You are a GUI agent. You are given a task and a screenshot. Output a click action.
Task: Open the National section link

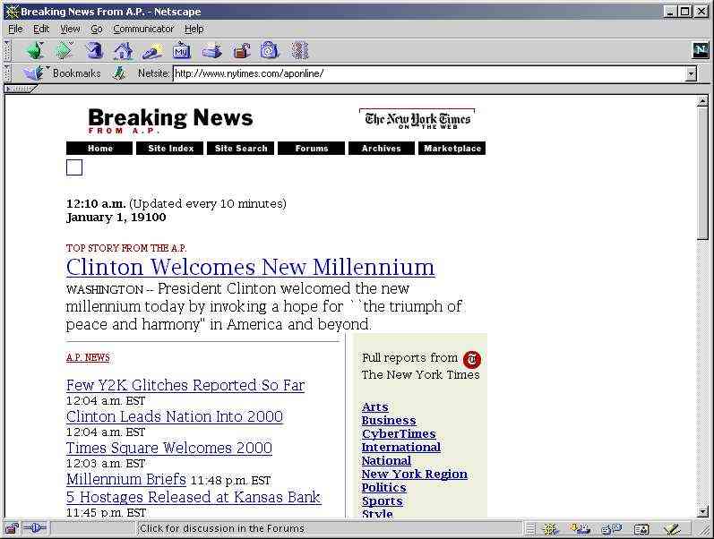[386, 461]
